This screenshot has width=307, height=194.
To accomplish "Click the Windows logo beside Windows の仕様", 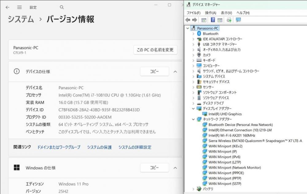I will click(x=17, y=168).
